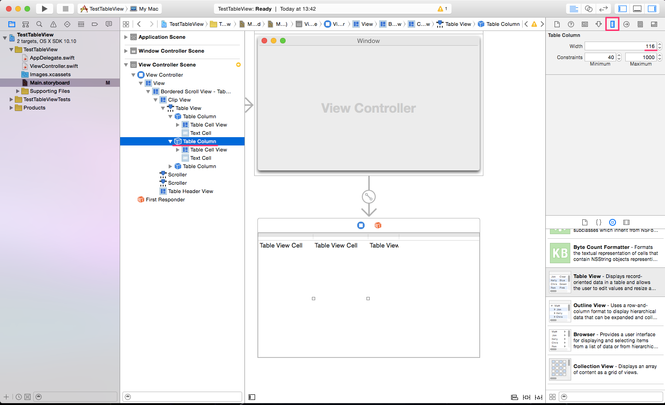The image size is (665, 405).
Task: Select First Responder icon on the scene dock
Action: 378,225
